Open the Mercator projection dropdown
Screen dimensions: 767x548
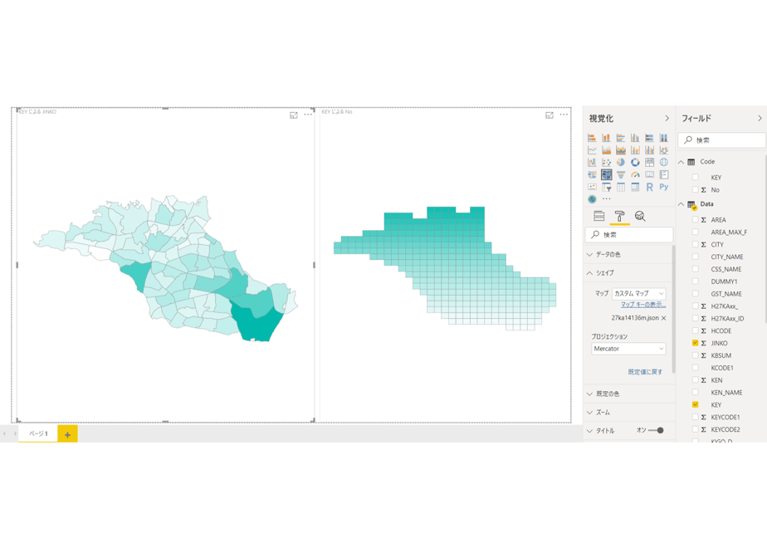tap(628, 349)
